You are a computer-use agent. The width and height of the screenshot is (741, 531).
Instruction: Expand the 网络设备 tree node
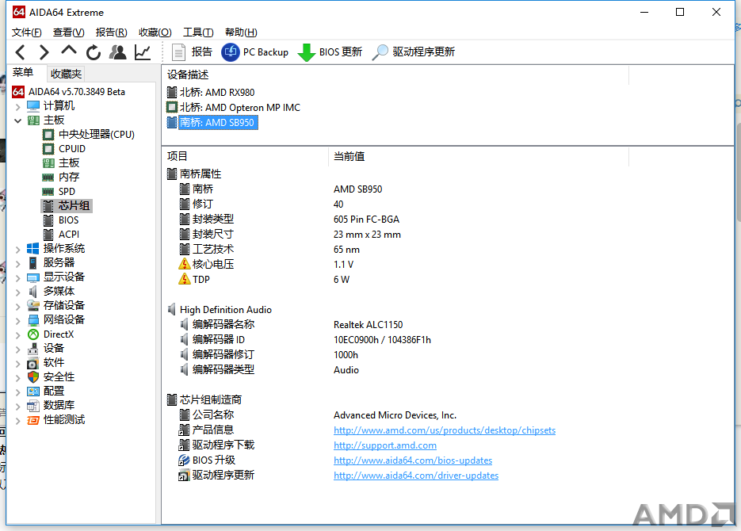(18, 320)
